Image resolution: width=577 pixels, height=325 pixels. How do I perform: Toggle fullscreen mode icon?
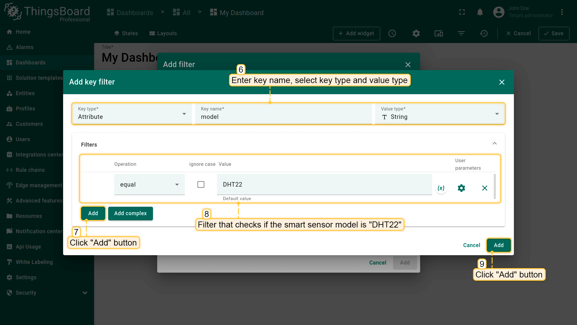[462, 12]
